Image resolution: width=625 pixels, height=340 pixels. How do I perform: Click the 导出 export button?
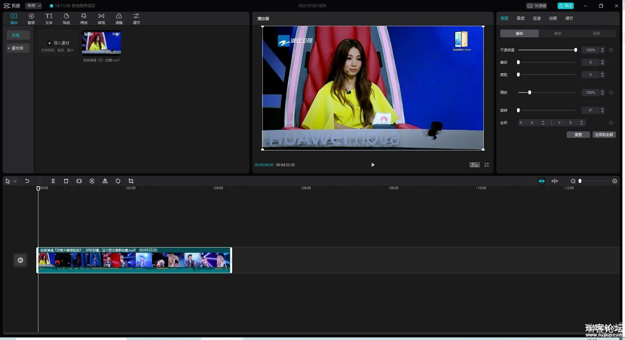click(566, 6)
